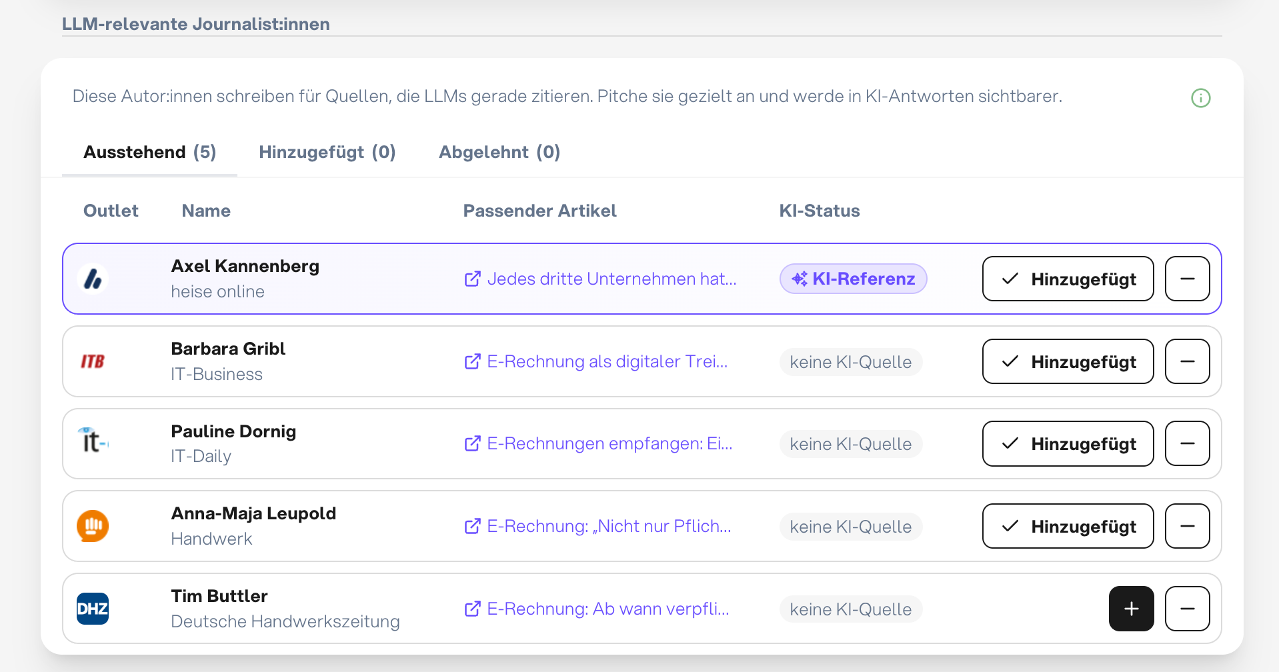The image size is (1279, 672).
Task: Reject Tim Buttler with the minus icon
Action: [x=1187, y=609]
